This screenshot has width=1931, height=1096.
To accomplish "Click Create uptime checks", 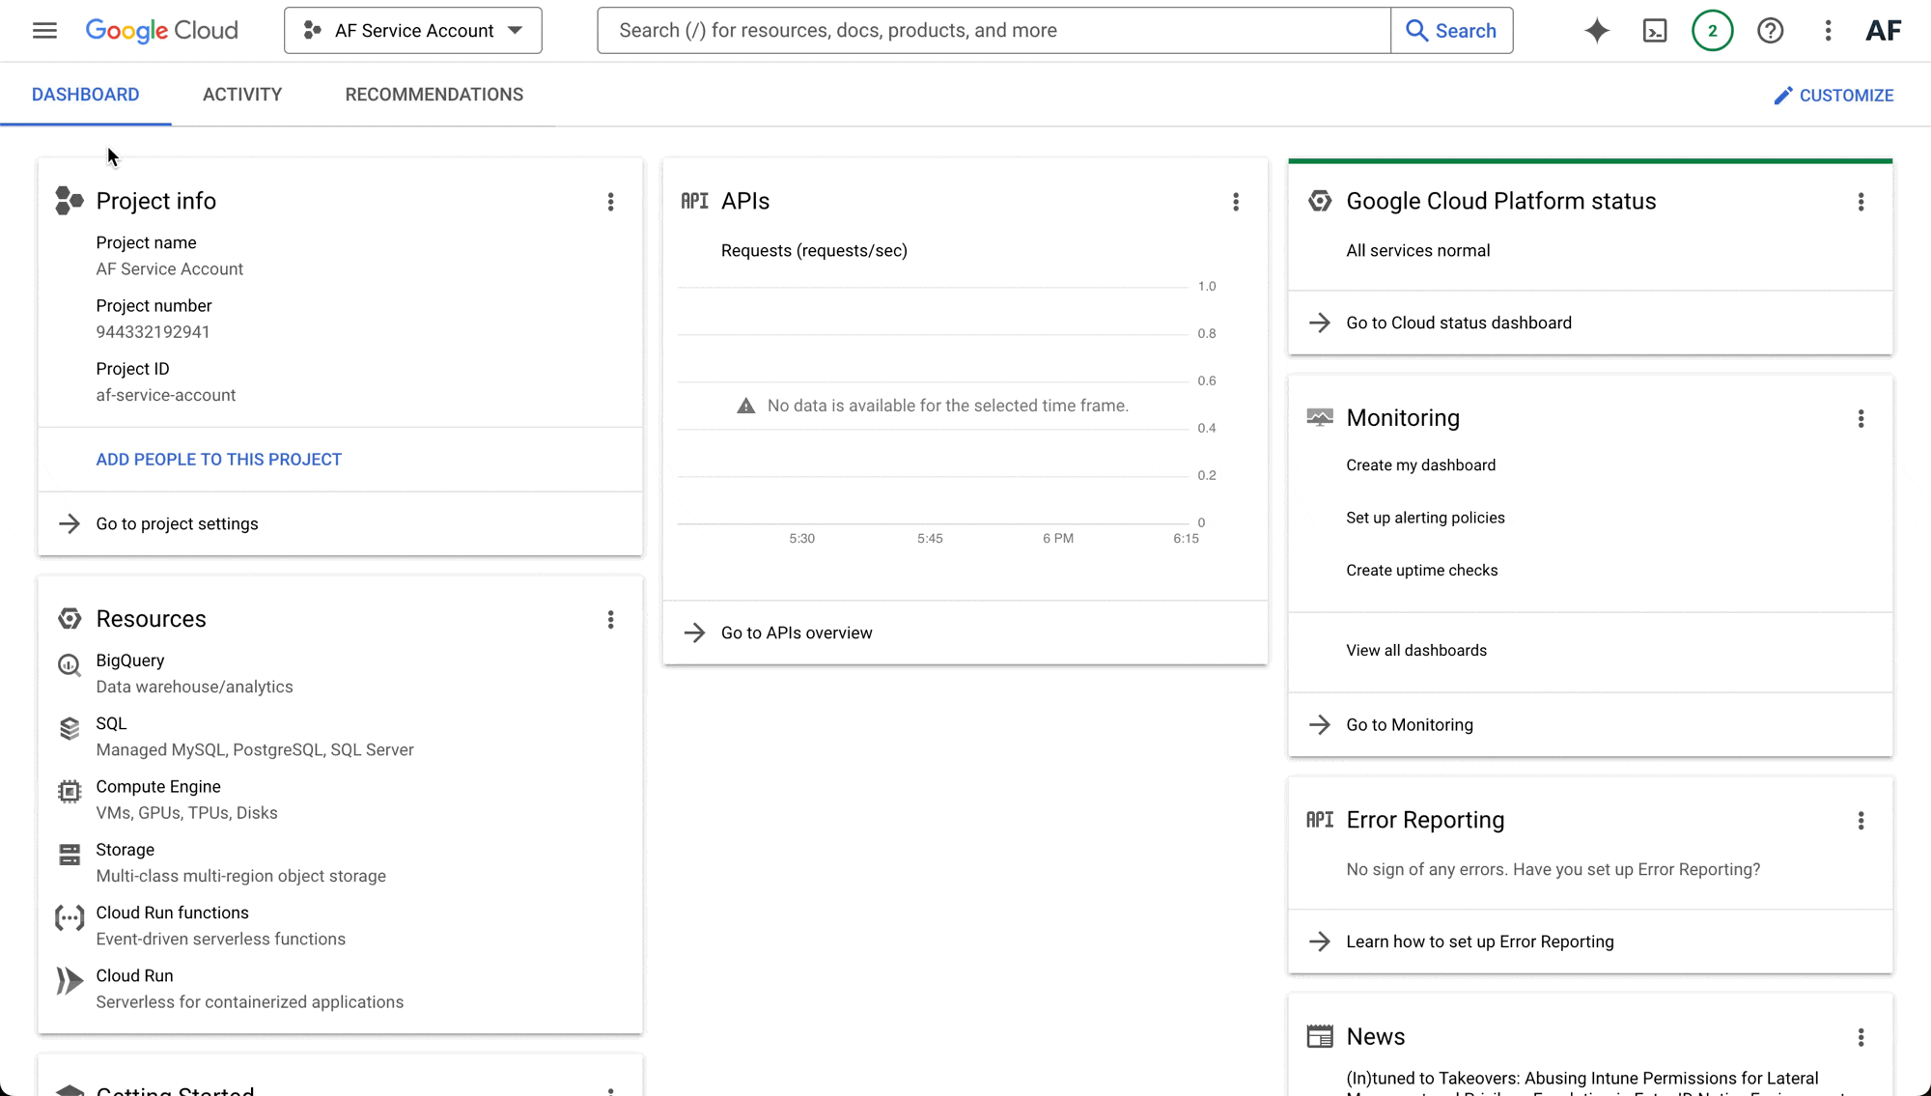I will 1421,571.
